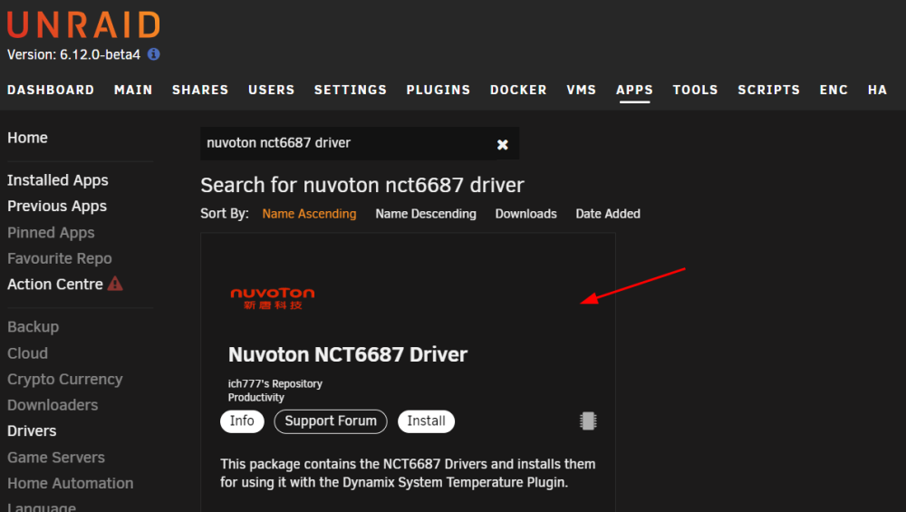Viewport: 906px width, 512px height.
Task: Go to the Plugins tab
Action: point(439,90)
